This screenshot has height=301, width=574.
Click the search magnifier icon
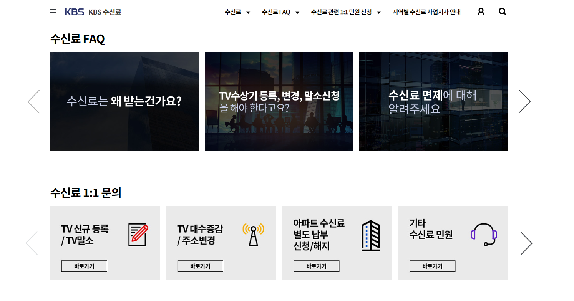coord(502,12)
